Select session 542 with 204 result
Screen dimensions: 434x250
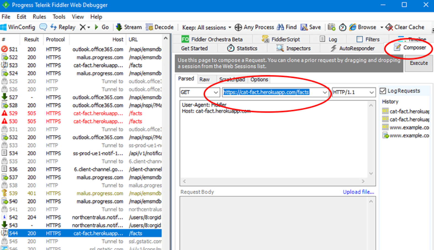[81, 217]
